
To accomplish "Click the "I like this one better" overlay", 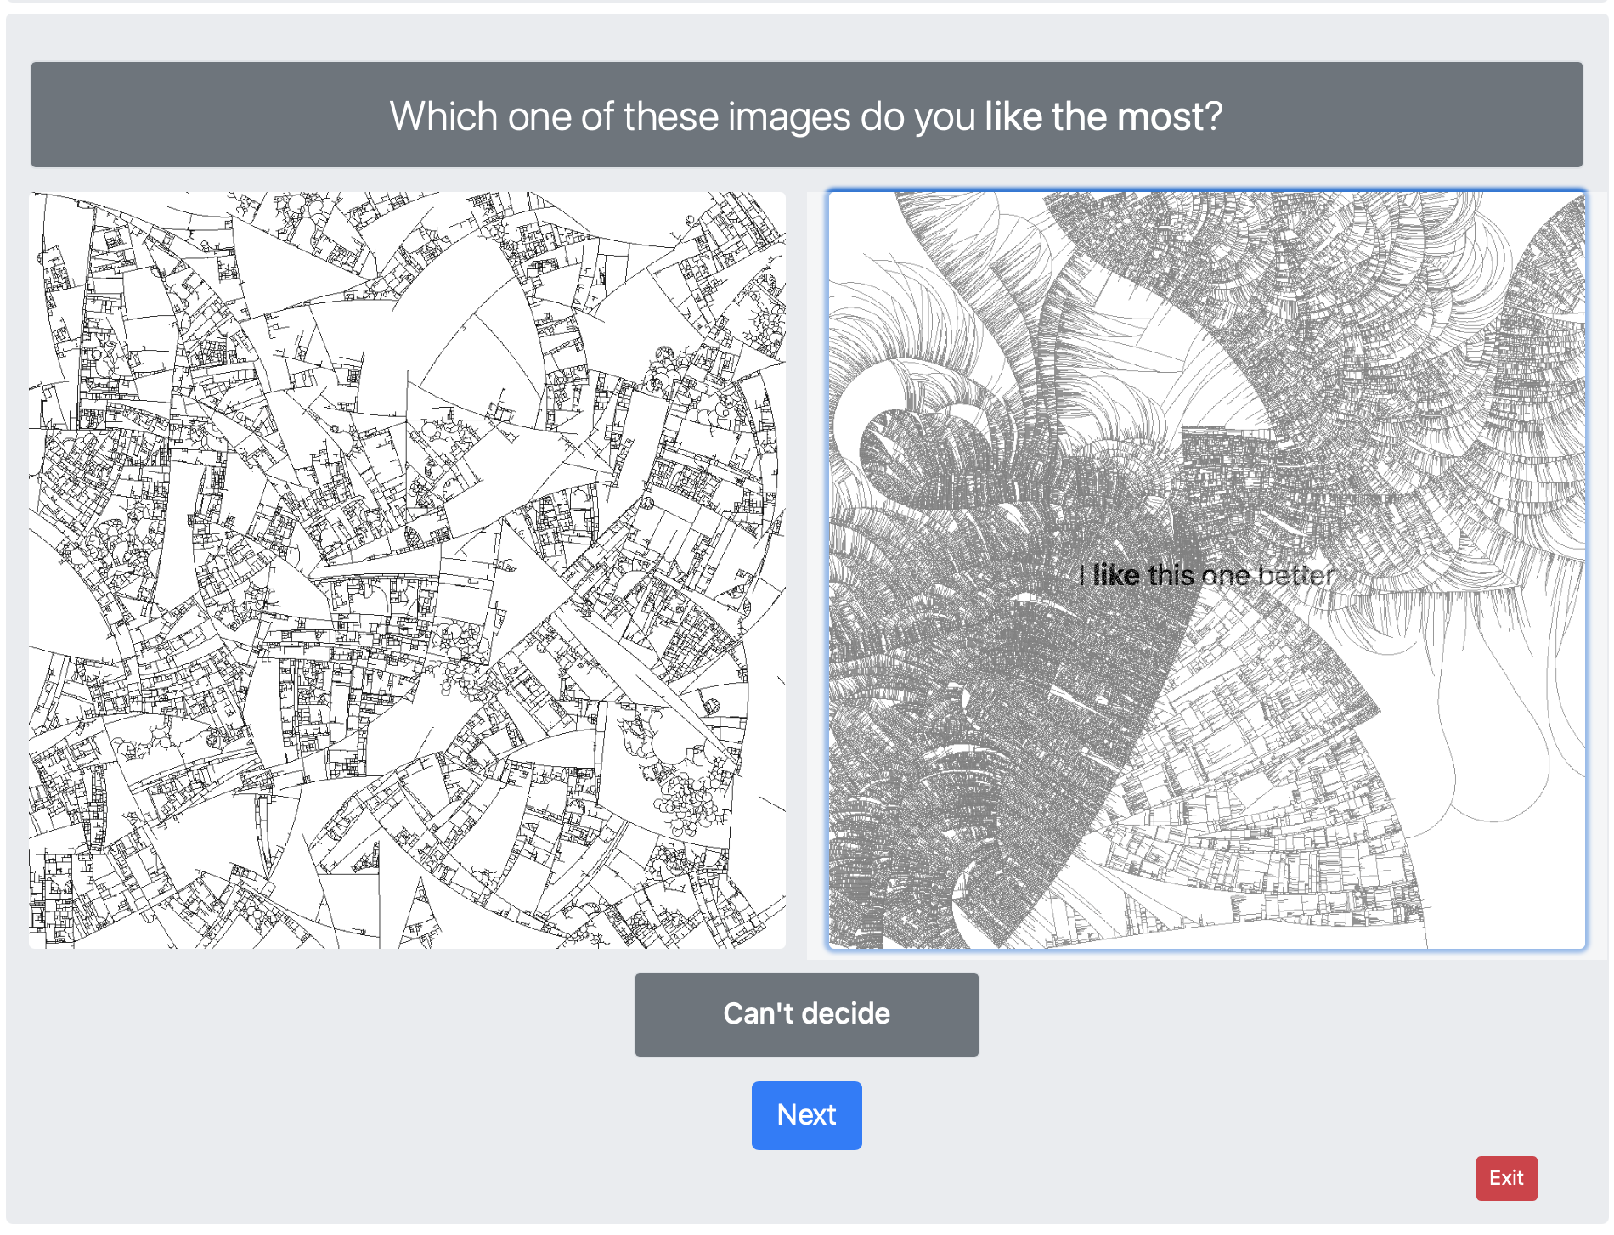I will tap(1206, 575).
